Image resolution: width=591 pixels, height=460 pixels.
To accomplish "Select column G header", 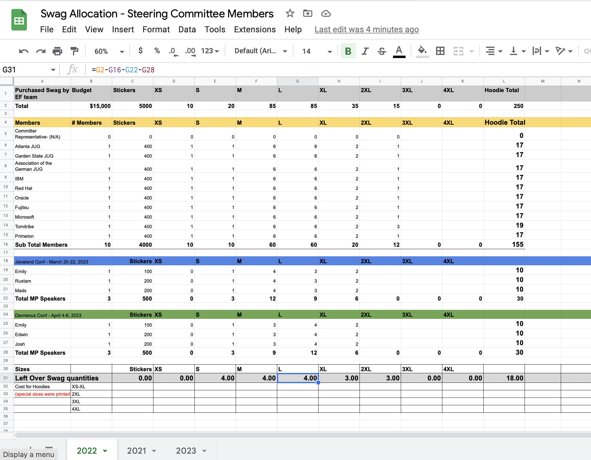I will [x=298, y=81].
